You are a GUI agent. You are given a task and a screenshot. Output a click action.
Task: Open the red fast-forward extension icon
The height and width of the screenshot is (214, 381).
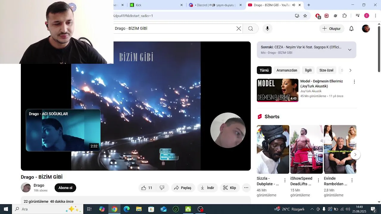click(327, 16)
